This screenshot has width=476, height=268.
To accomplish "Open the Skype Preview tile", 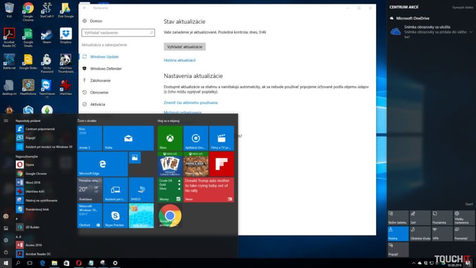I will (115, 215).
